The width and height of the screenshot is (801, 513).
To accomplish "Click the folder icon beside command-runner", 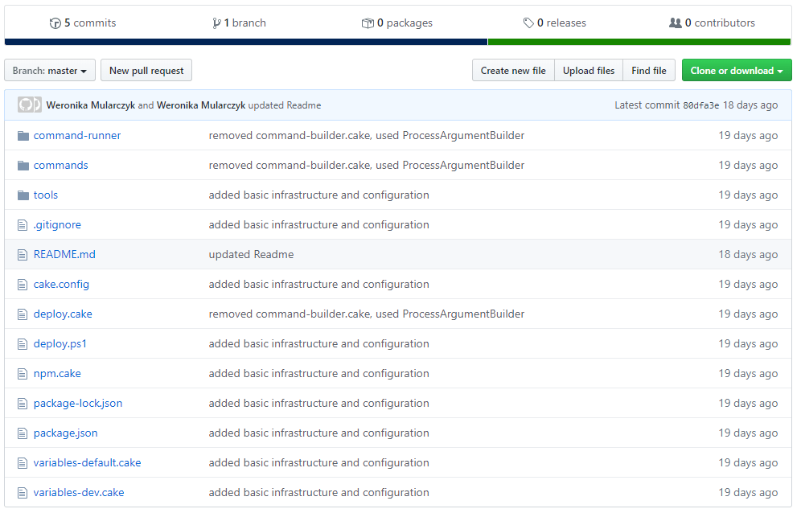I will point(23,136).
